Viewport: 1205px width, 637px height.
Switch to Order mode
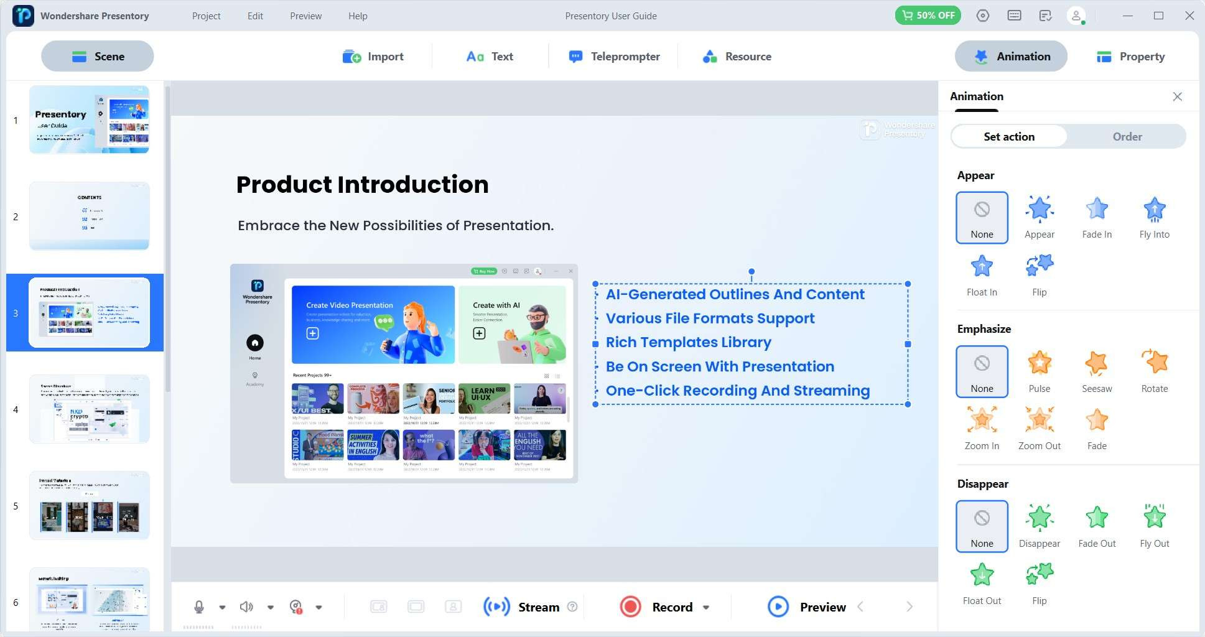point(1127,136)
